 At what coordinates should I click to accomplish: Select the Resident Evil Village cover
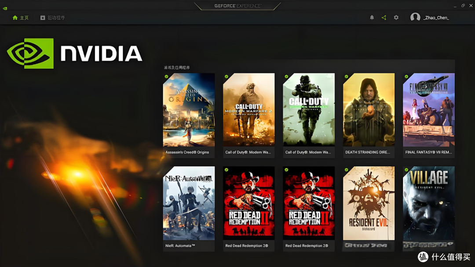point(428,203)
